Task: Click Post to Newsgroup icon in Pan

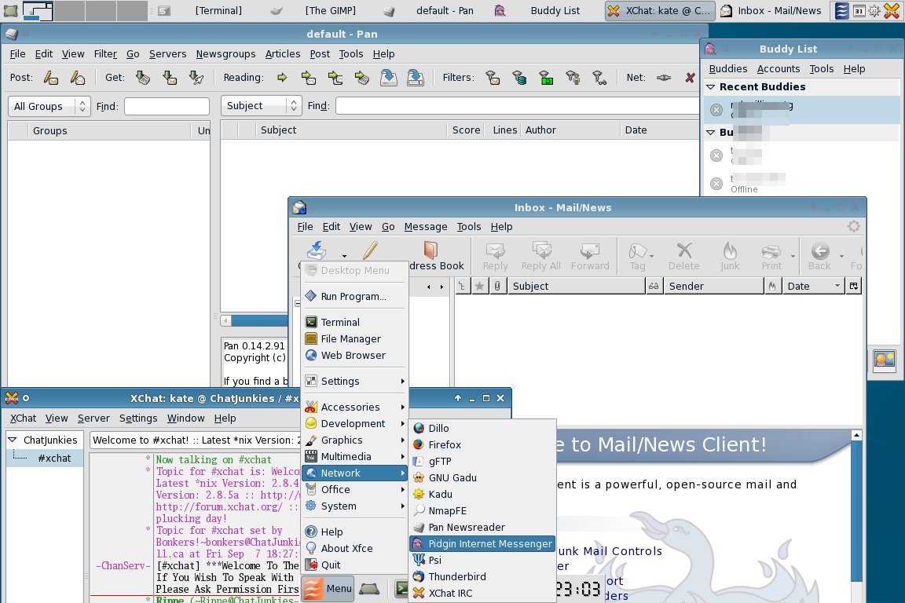Action: (51, 77)
